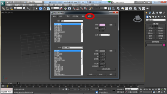The width and height of the screenshot is (167, 94).
Task: Choose the Rectangular Selection Region tool
Action: click(x=32, y=9)
